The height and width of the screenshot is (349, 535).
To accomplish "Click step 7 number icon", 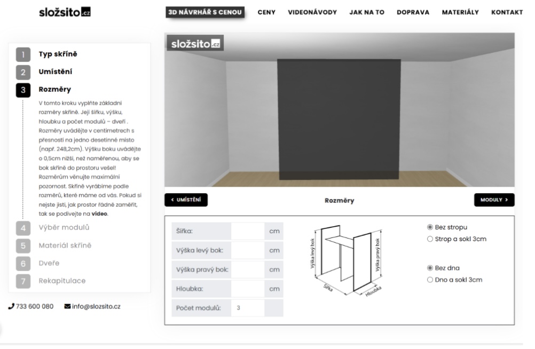I will coord(23,281).
